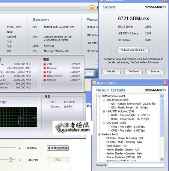Click the 6721 3DMarks score text
169x171 pixels.
tap(133, 19)
